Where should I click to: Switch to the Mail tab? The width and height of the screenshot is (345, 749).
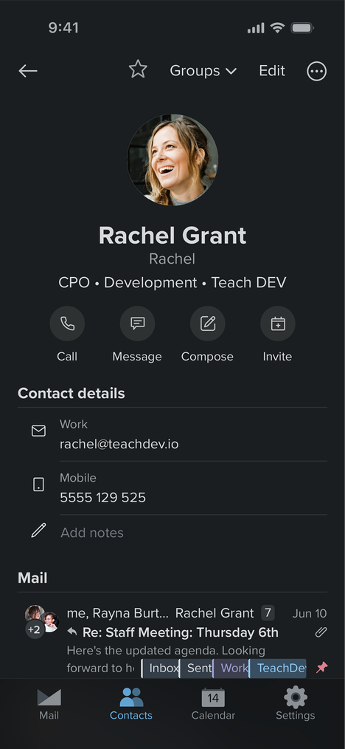49,704
